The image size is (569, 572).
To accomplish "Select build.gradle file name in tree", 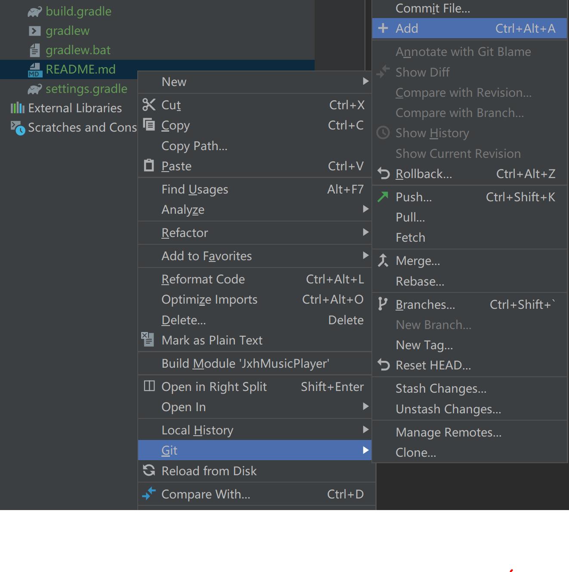I will (78, 12).
